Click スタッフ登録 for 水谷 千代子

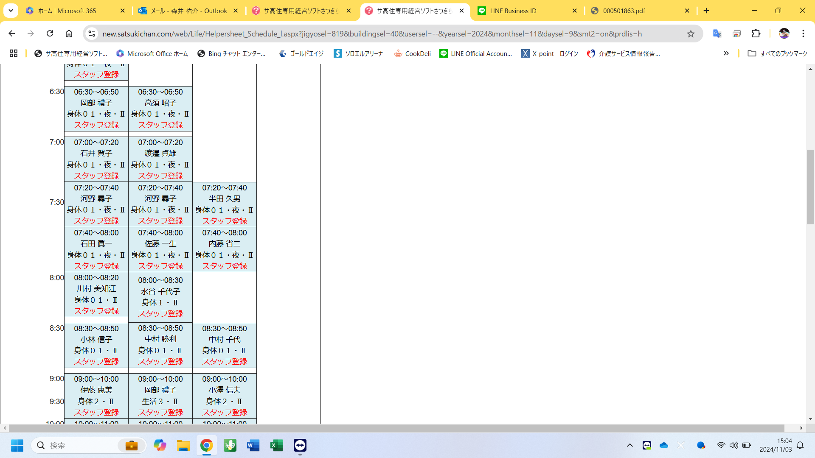point(160,313)
